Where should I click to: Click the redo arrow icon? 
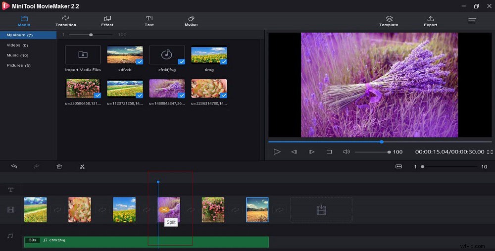tap(36, 166)
